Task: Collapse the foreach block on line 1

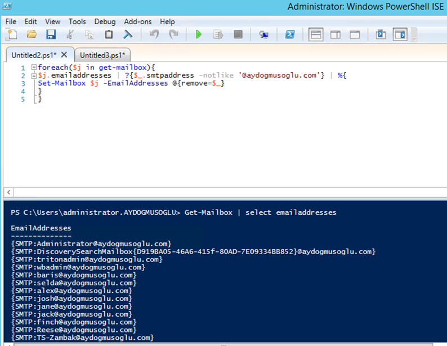Action: click(34, 68)
